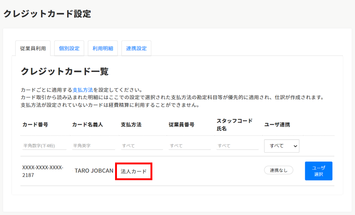Click the 支払方法 column header
The width and height of the screenshot is (355, 215).
click(131, 125)
